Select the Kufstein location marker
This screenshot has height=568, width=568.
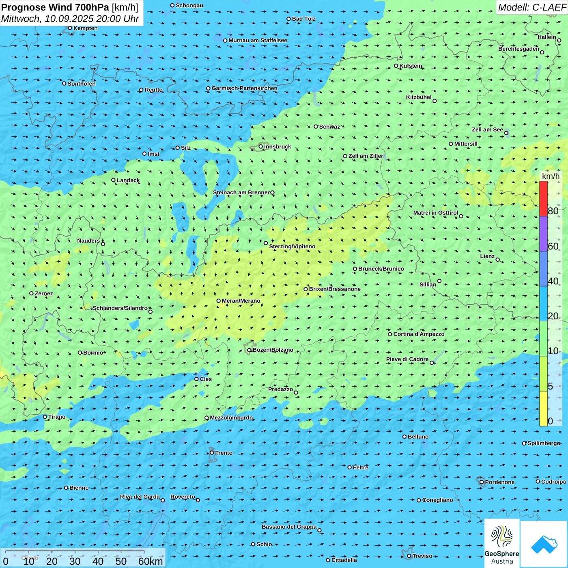coord(396,66)
